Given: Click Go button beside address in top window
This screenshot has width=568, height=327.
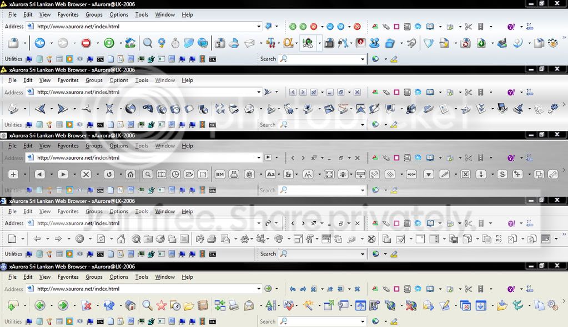Looking at the screenshot, I should point(268,27).
